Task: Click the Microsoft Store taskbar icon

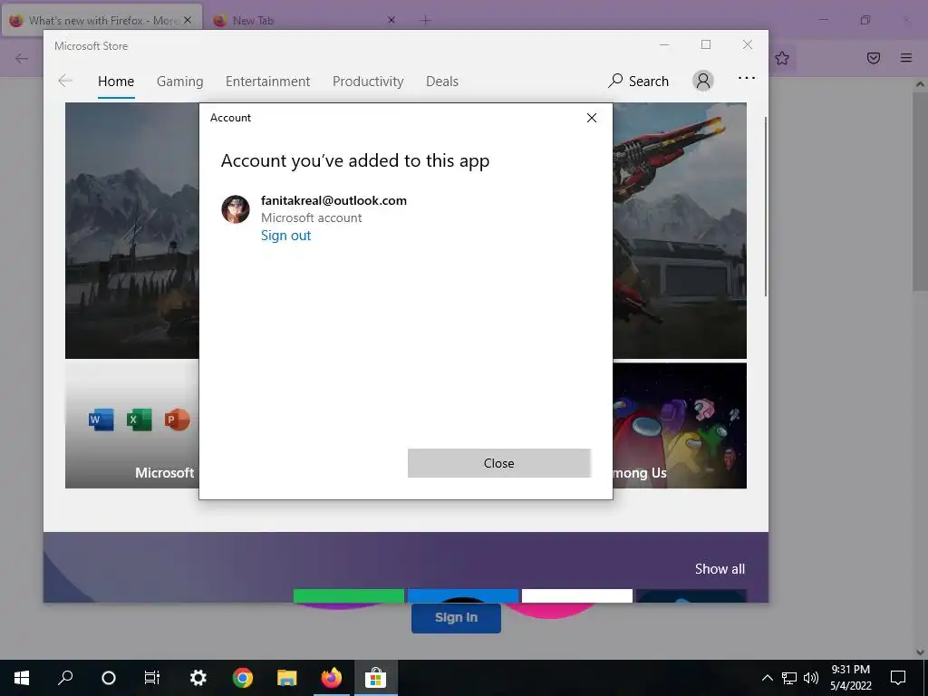Action: [376, 678]
